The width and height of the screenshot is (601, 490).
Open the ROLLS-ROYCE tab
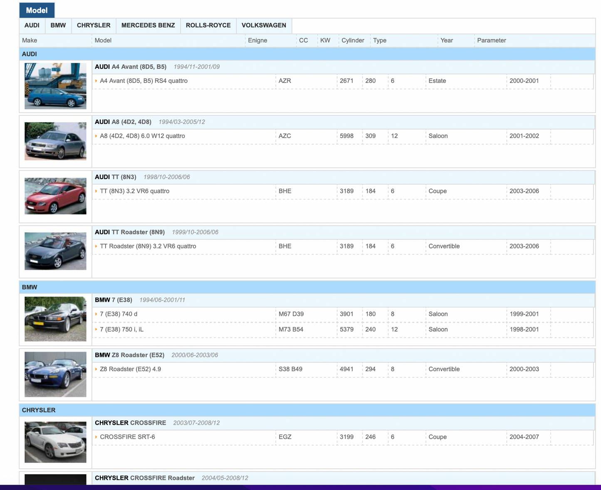(x=208, y=25)
